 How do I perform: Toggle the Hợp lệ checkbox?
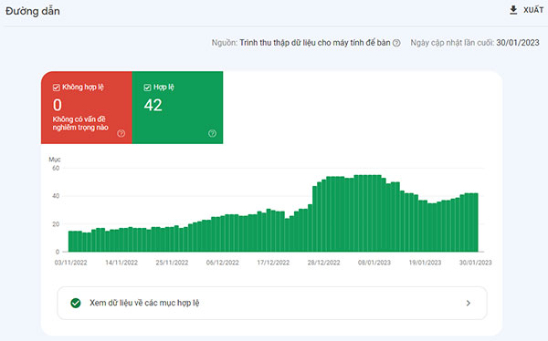(x=147, y=88)
